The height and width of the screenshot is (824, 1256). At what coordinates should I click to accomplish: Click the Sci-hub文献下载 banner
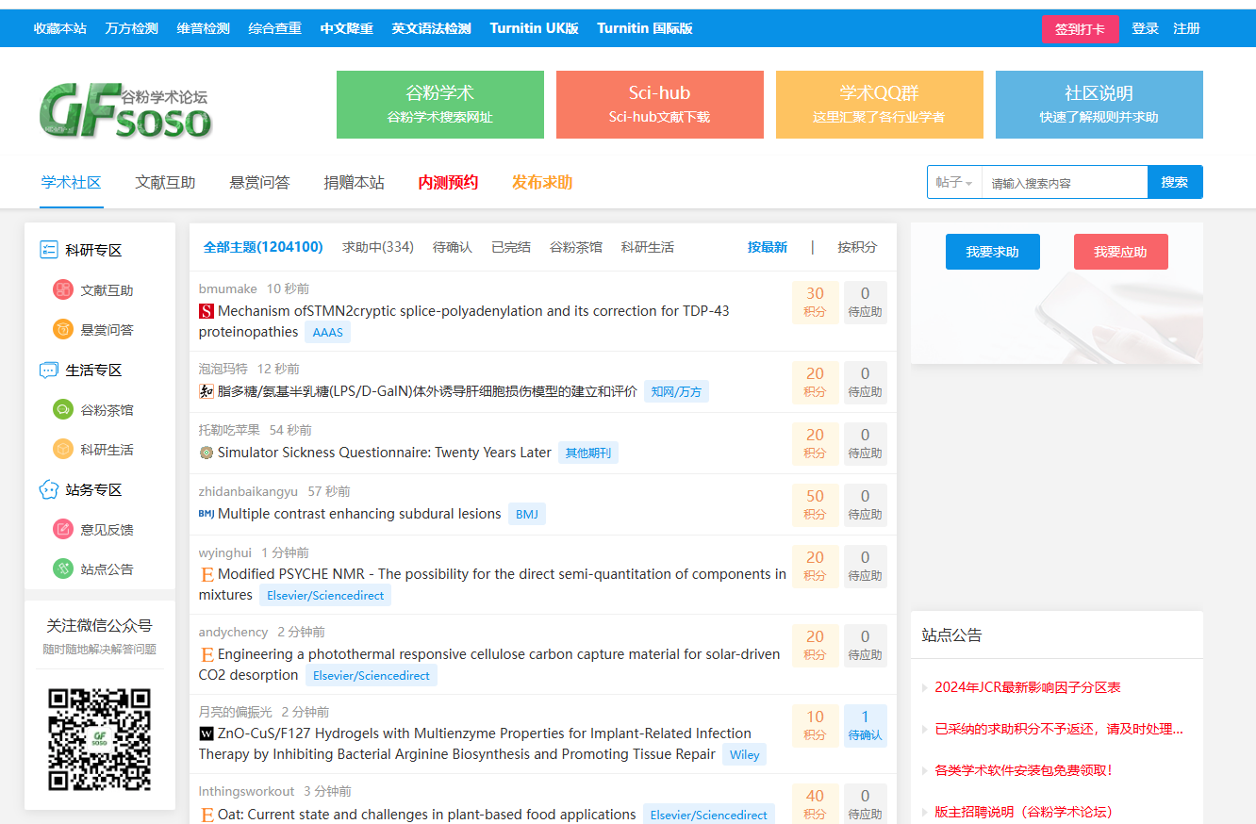click(660, 105)
